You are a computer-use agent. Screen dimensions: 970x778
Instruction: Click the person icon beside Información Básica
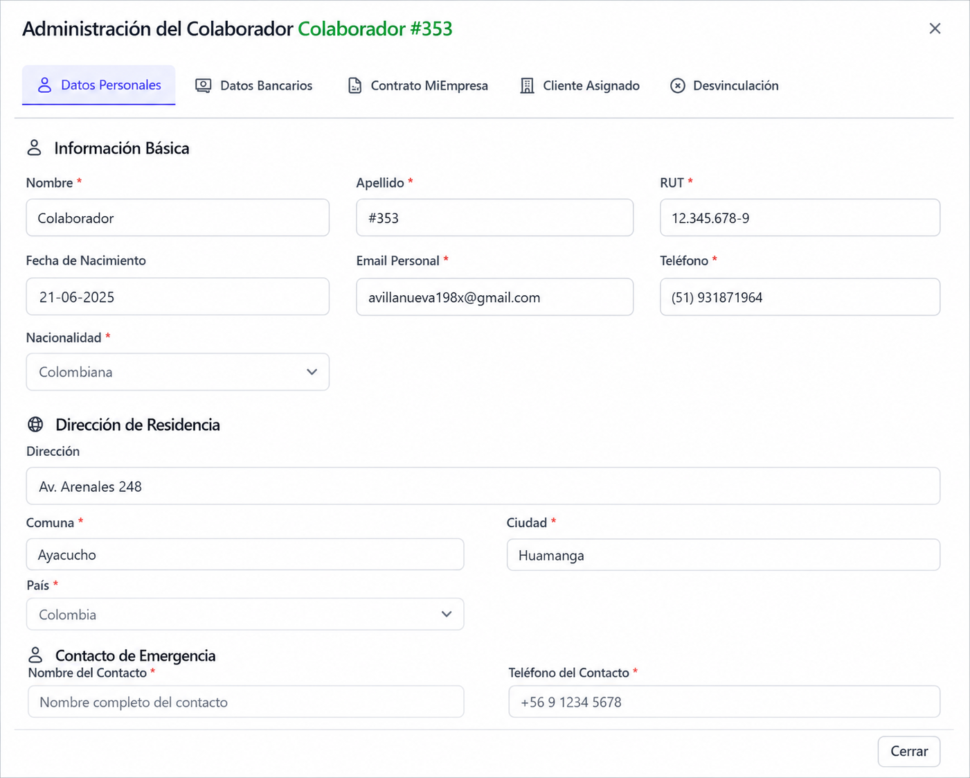pos(34,148)
